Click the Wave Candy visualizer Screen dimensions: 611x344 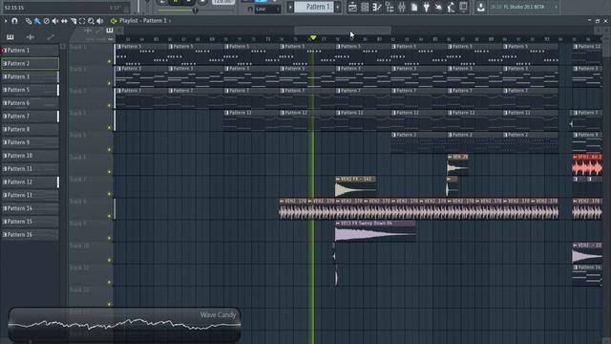124,325
